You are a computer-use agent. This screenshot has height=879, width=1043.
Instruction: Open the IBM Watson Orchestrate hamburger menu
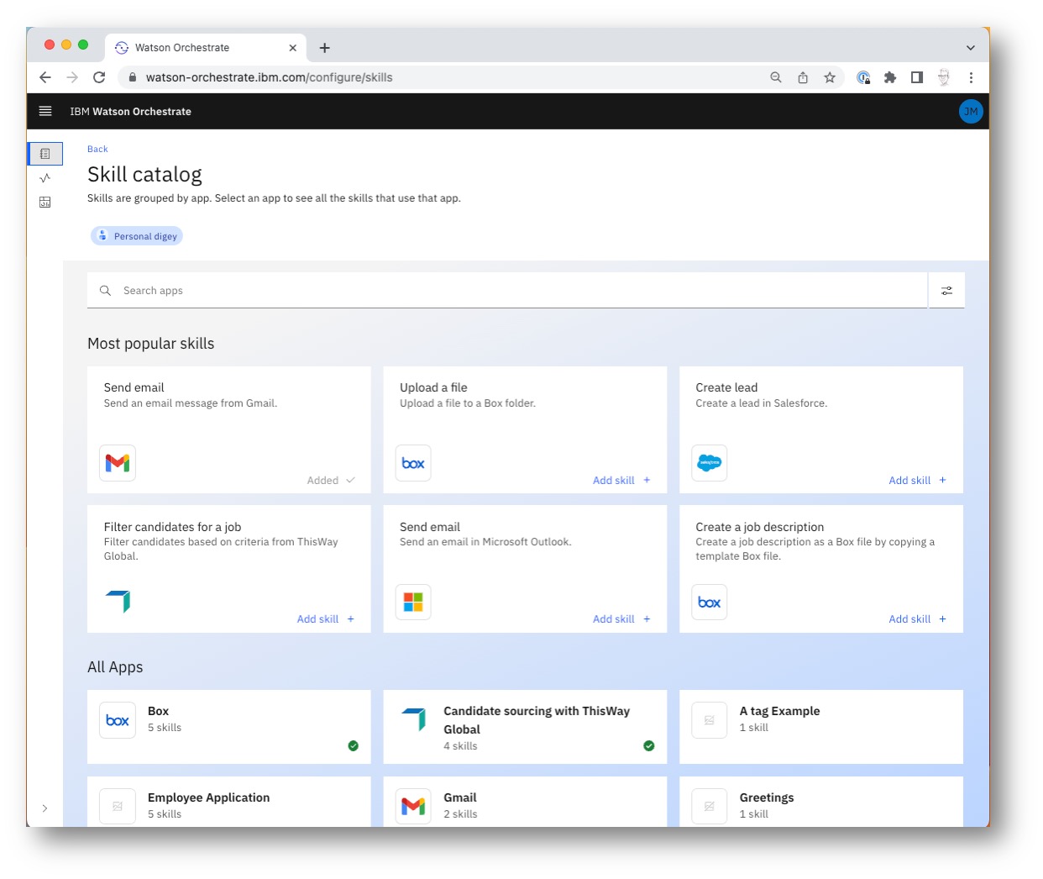click(45, 111)
